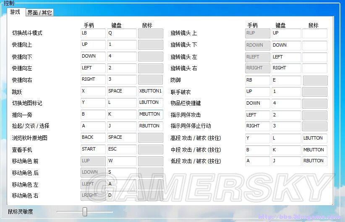Click keyboard RIGHT field for 旋转镜头 右
Screen dimensions: 345x222
point(286,68)
